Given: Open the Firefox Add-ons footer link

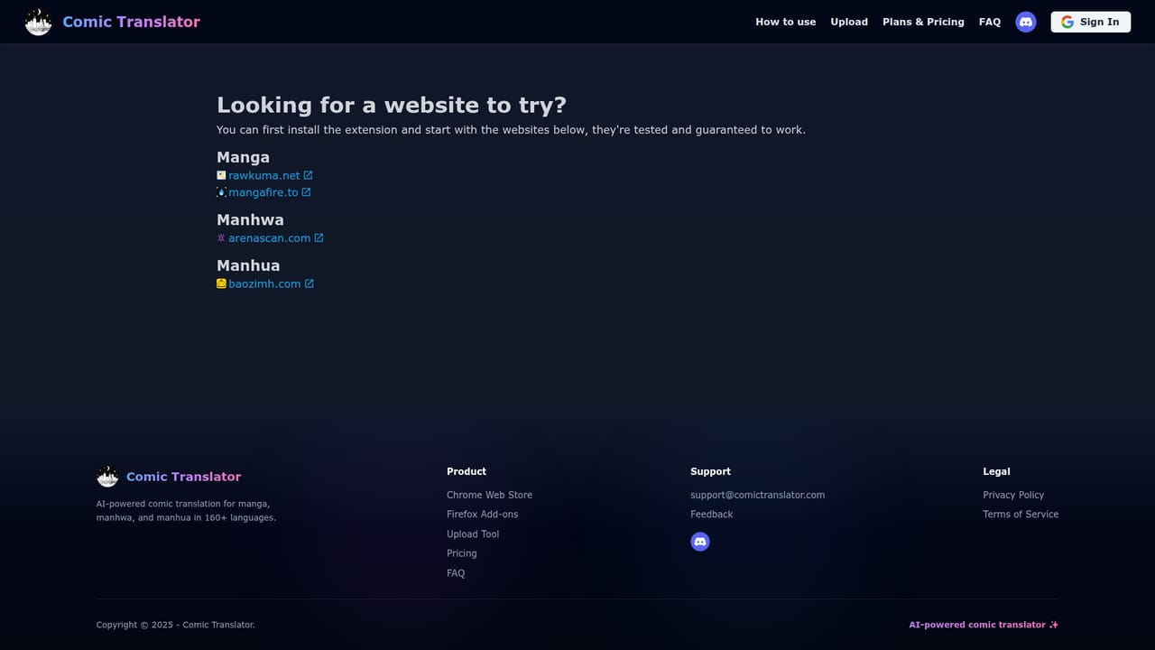Looking at the screenshot, I should [x=482, y=515].
